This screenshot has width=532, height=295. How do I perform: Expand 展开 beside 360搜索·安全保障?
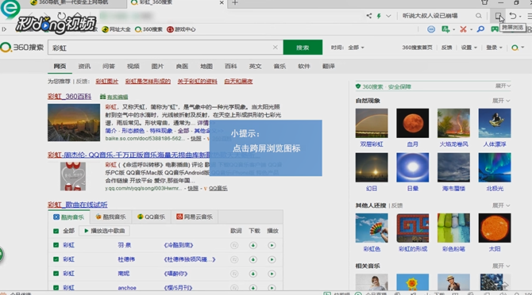click(x=503, y=86)
